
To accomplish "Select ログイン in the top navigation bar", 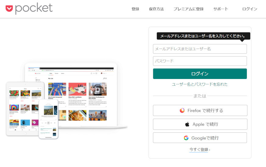I will (x=250, y=9).
